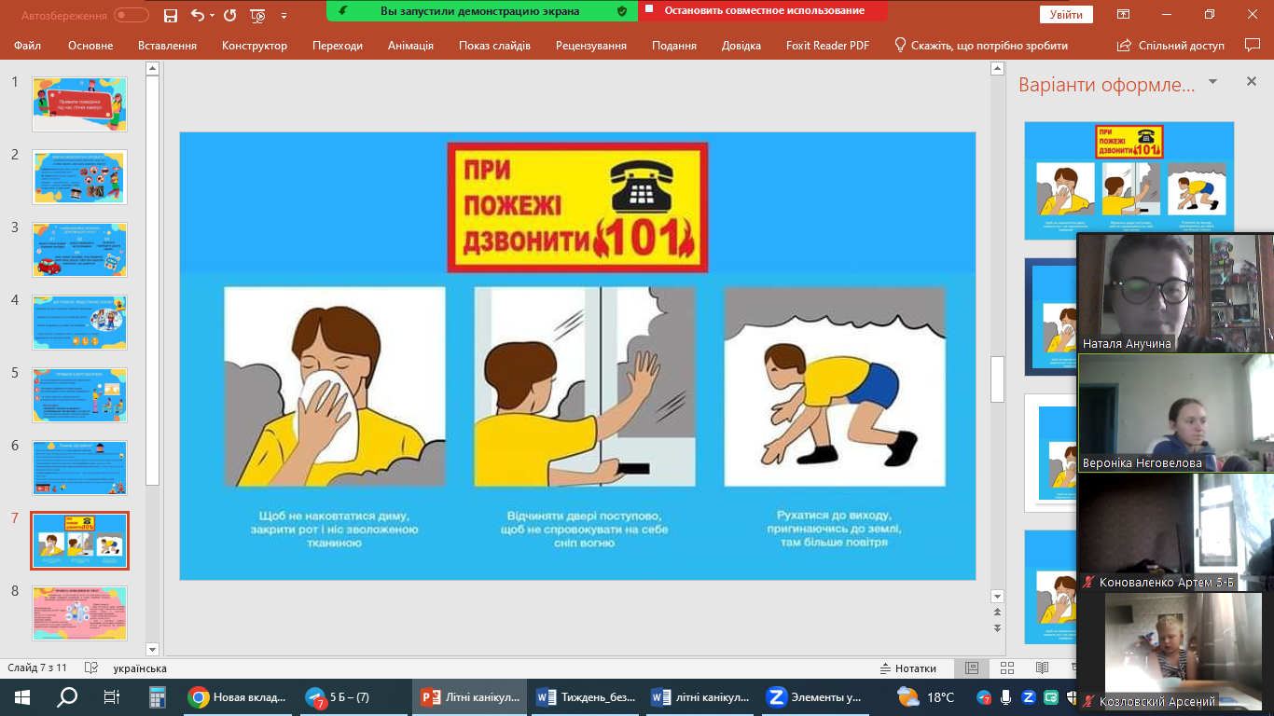The width and height of the screenshot is (1274, 716).
Task: Switch to Reading view icon
Action: (1042, 668)
